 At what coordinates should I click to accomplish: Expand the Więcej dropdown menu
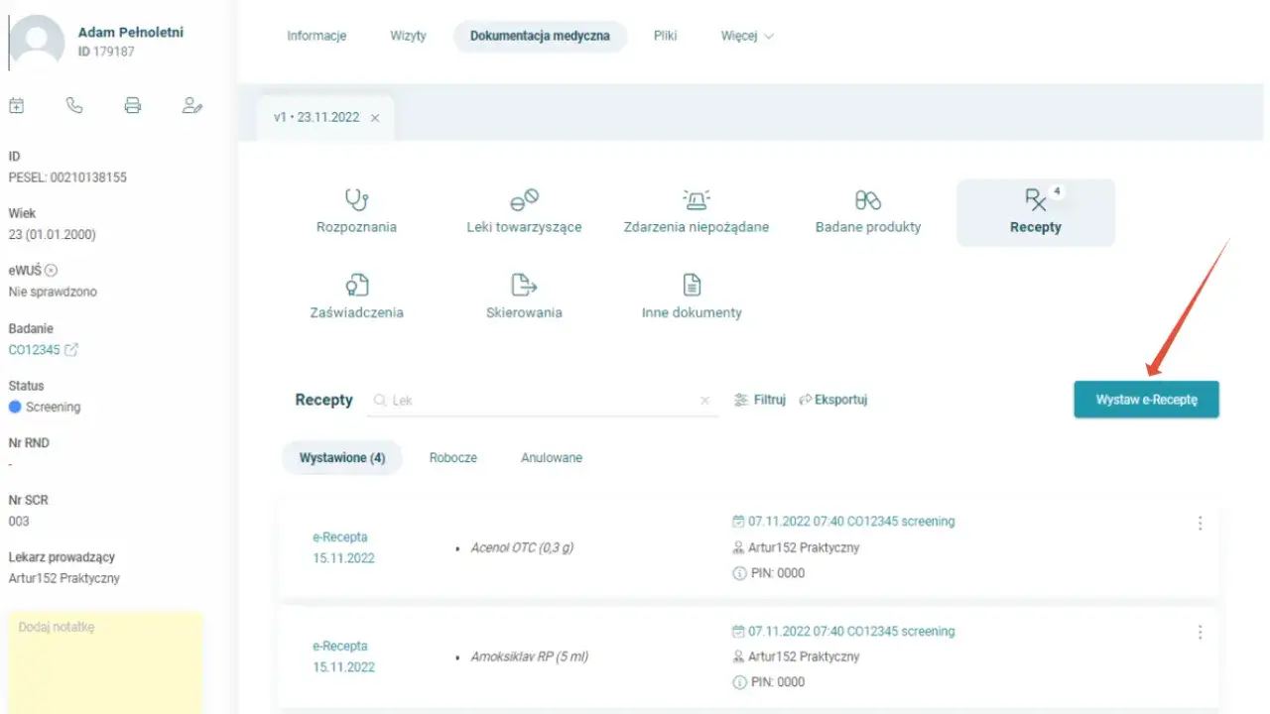coord(746,35)
